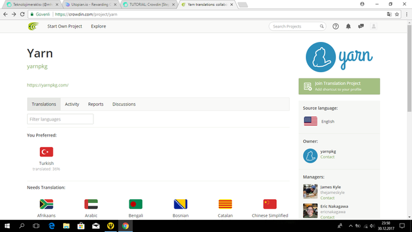
Task: Click Contact under Eric Nakagawa
Action: (x=328, y=217)
